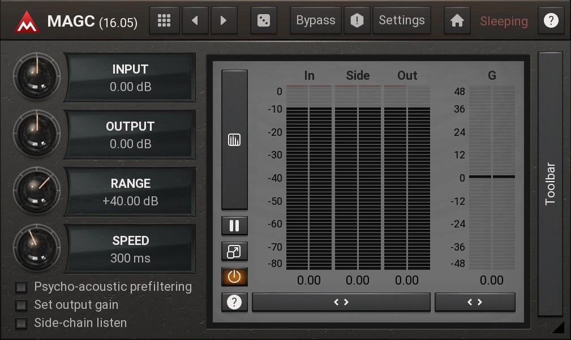Toggle the orange meters power button

(234, 277)
